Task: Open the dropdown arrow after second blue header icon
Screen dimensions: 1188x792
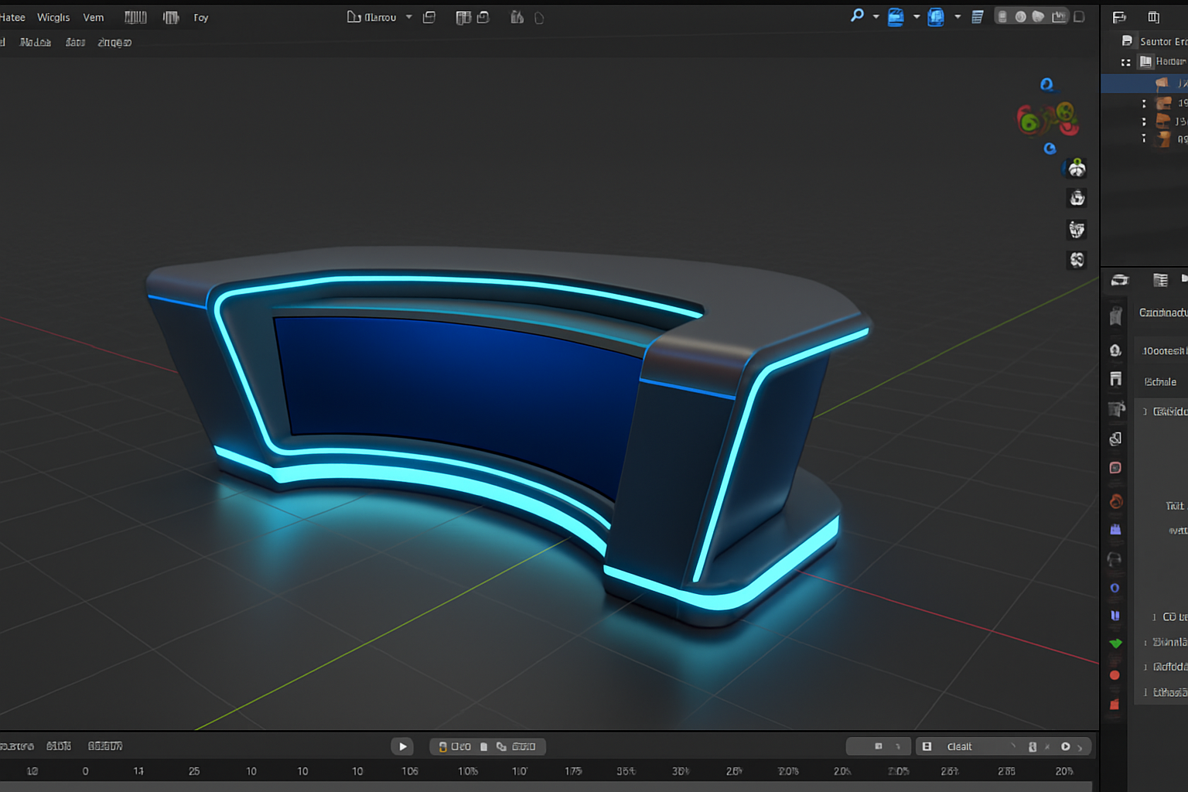Action: click(958, 17)
